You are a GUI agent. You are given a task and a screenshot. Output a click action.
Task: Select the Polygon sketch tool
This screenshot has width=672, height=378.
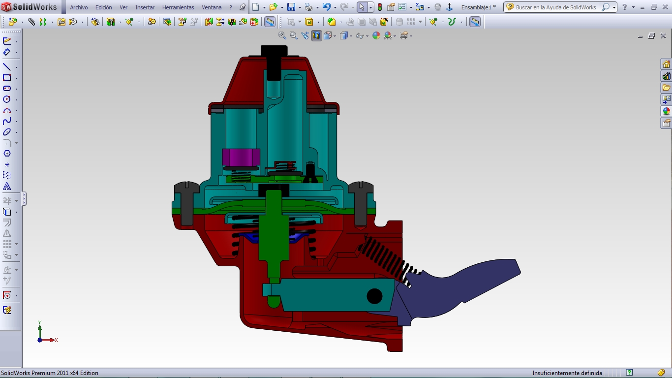tap(7, 154)
